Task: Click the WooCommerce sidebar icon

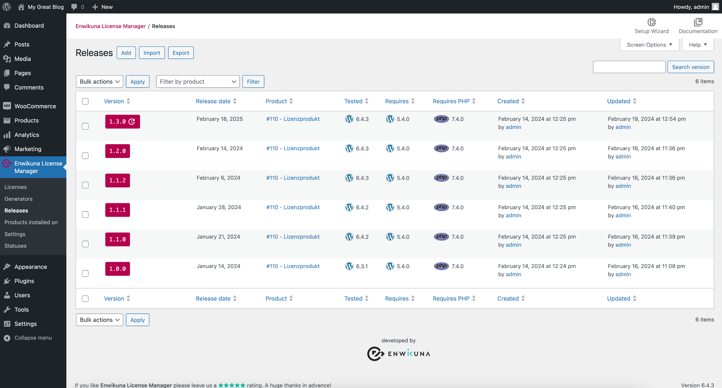Action: (x=7, y=106)
